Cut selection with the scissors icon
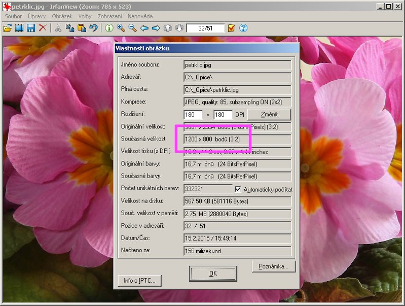 click(58, 28)
